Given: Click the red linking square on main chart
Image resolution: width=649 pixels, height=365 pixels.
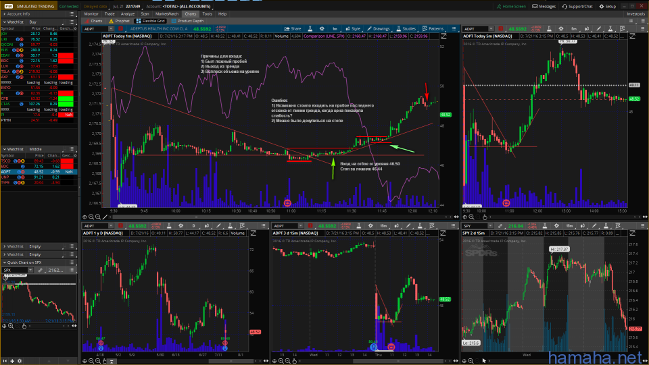Looking at the screenshot, I should 120,29.
